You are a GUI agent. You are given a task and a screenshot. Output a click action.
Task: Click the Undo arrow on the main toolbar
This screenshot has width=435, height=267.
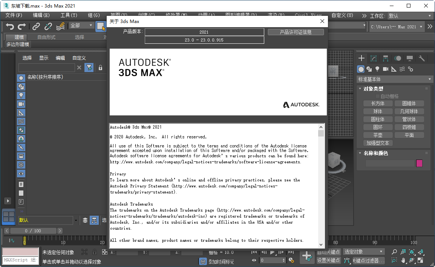coord(9,26)
